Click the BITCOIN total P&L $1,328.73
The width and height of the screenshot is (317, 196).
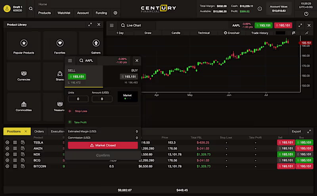point(204,166)
